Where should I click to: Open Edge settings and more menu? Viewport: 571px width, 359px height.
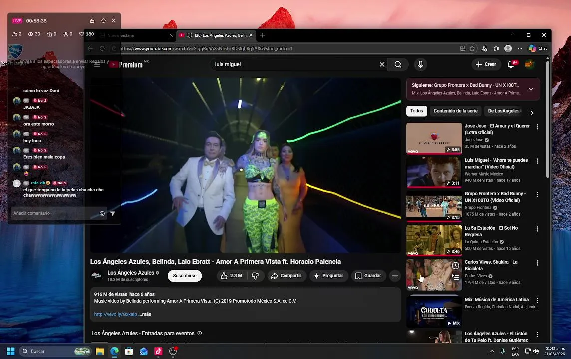pyautogui.click(x=520, y=48)
